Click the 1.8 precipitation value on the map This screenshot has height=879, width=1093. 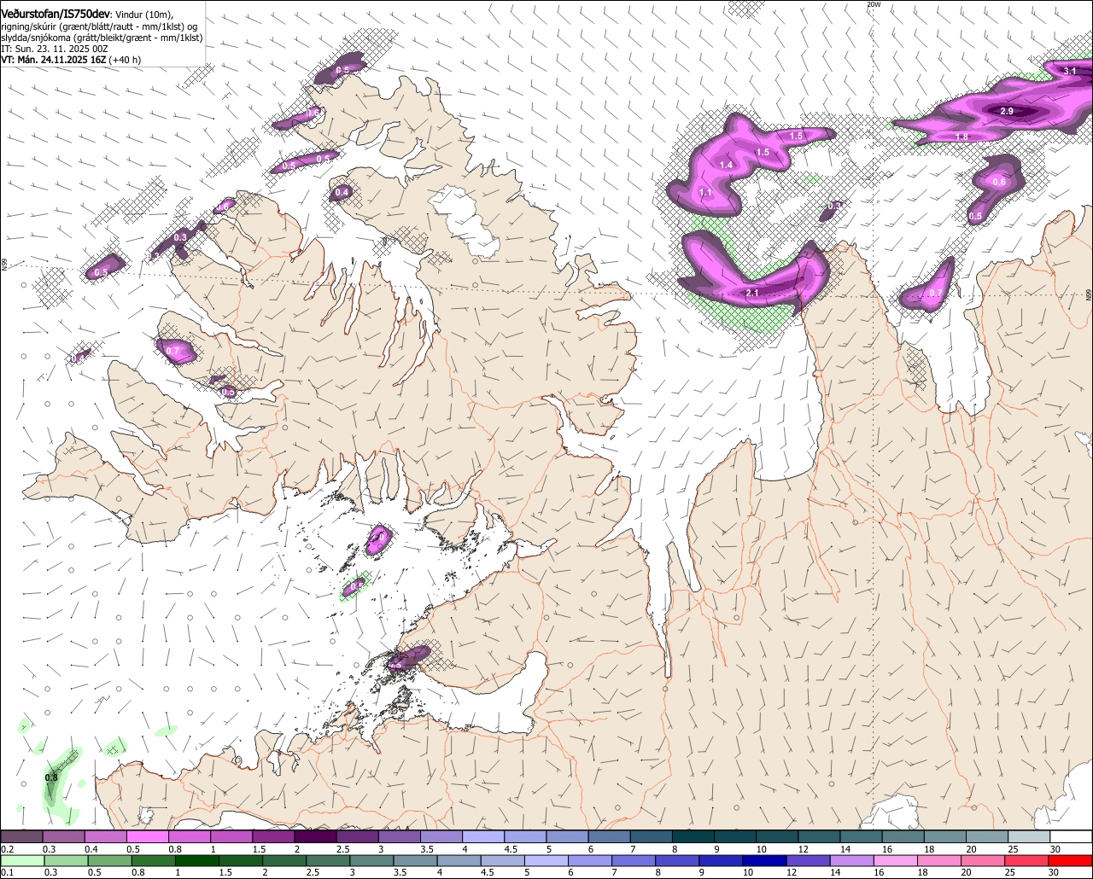coord(961,137)
